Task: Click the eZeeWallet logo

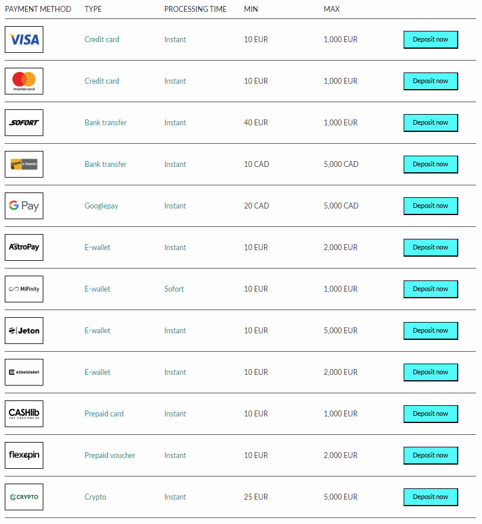Action: point(24,373)
